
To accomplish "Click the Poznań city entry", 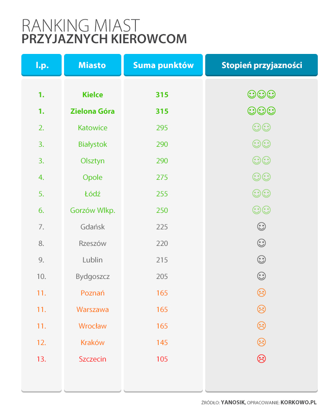I will (x=92, y=293).
